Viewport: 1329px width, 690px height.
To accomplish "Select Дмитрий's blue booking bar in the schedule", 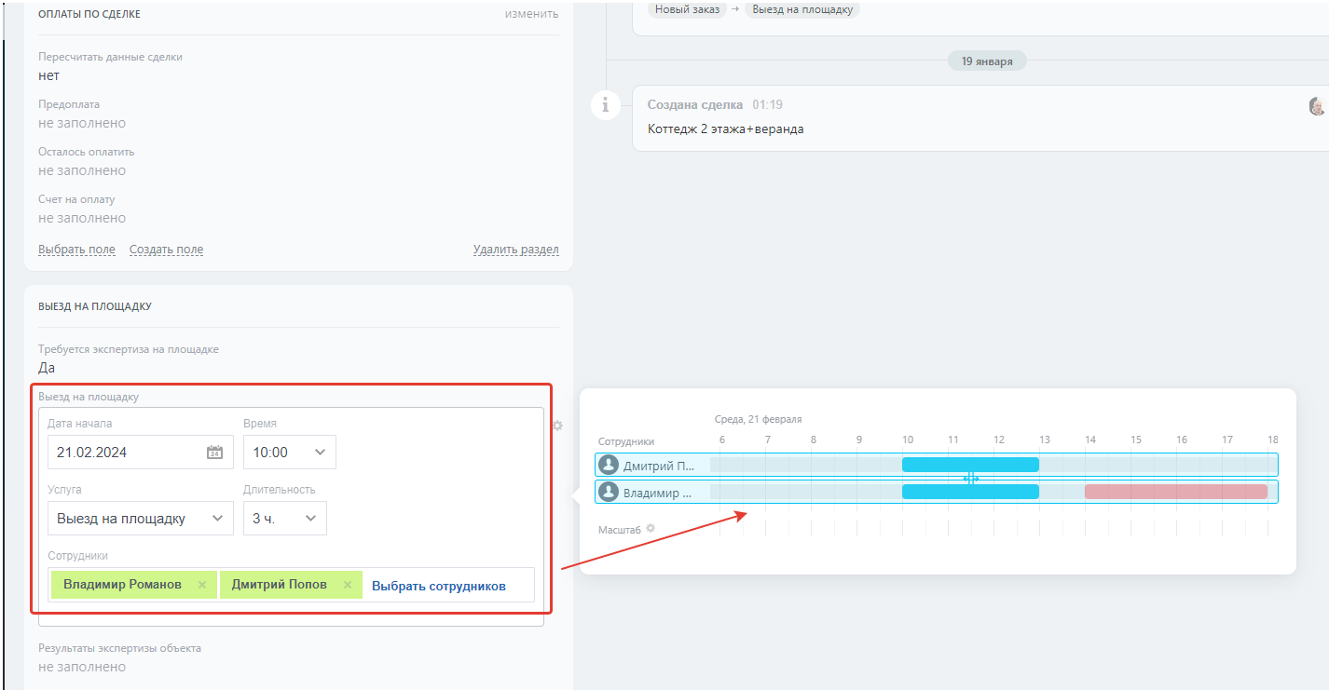I will click(x=970, y=465).
